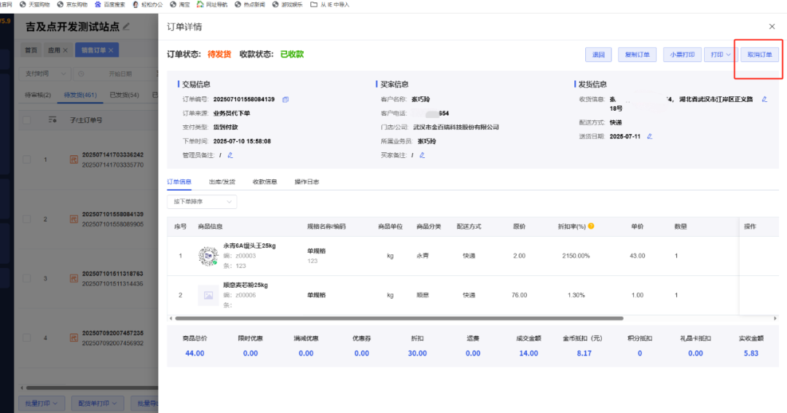Click the clock icon in 开始日期 field
The width and height of the screenshot is (787, 413).
[x=81, y=74]
